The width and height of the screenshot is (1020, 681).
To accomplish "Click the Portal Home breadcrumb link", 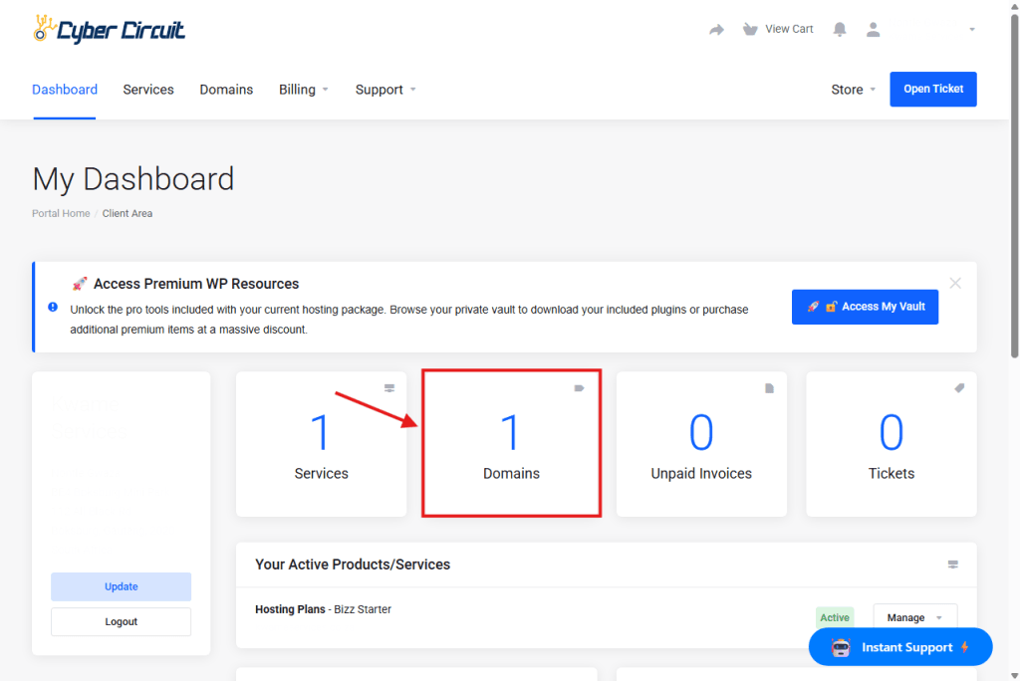I will pos(61,213).
